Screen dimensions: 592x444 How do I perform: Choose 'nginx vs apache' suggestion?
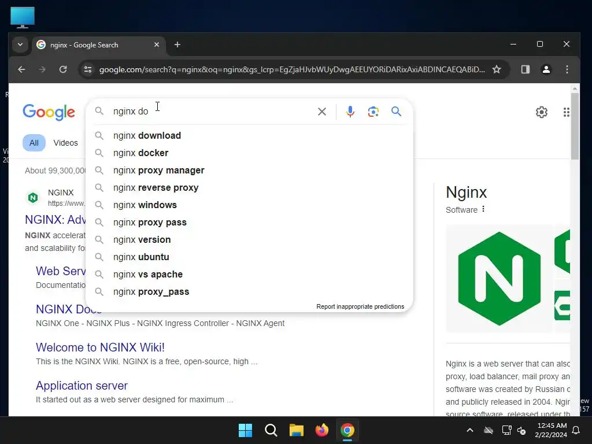point(250,275)
